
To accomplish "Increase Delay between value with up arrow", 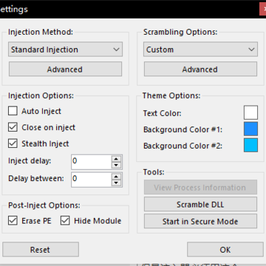I will click(x=116, y=177).
